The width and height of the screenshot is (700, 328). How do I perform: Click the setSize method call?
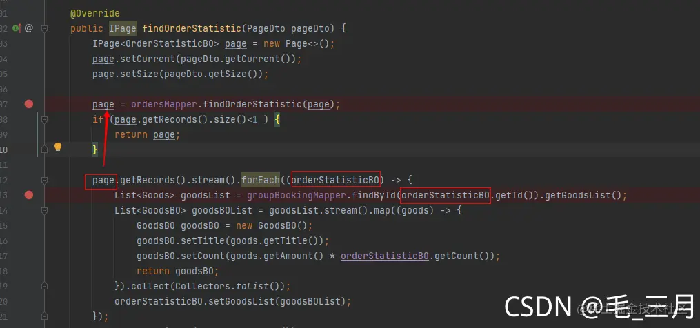tap(139, 74)
